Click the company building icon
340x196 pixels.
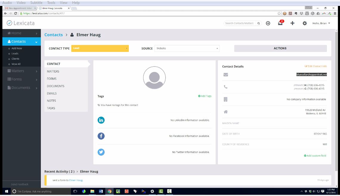pos(225,99)
